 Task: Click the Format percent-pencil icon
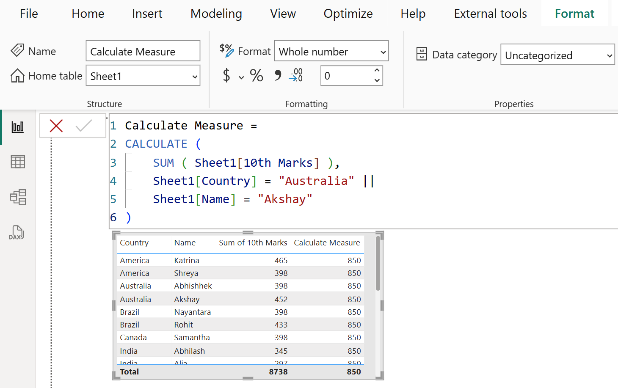click(227, 50)
